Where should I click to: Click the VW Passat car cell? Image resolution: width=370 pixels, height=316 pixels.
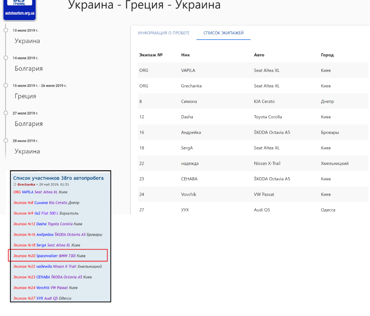tap(264, 194)
